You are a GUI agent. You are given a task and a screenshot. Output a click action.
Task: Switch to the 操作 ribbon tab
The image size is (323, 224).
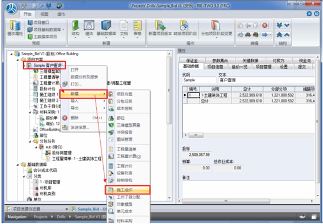coord(61,14)
